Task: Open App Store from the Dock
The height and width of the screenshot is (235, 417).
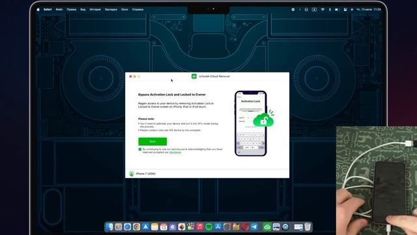Action: 218,227
